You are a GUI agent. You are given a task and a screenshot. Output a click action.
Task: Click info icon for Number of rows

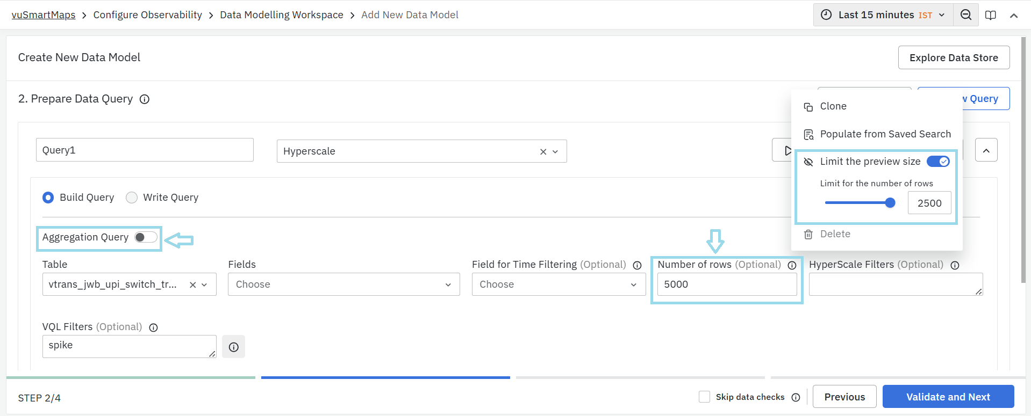click(792, 265)
